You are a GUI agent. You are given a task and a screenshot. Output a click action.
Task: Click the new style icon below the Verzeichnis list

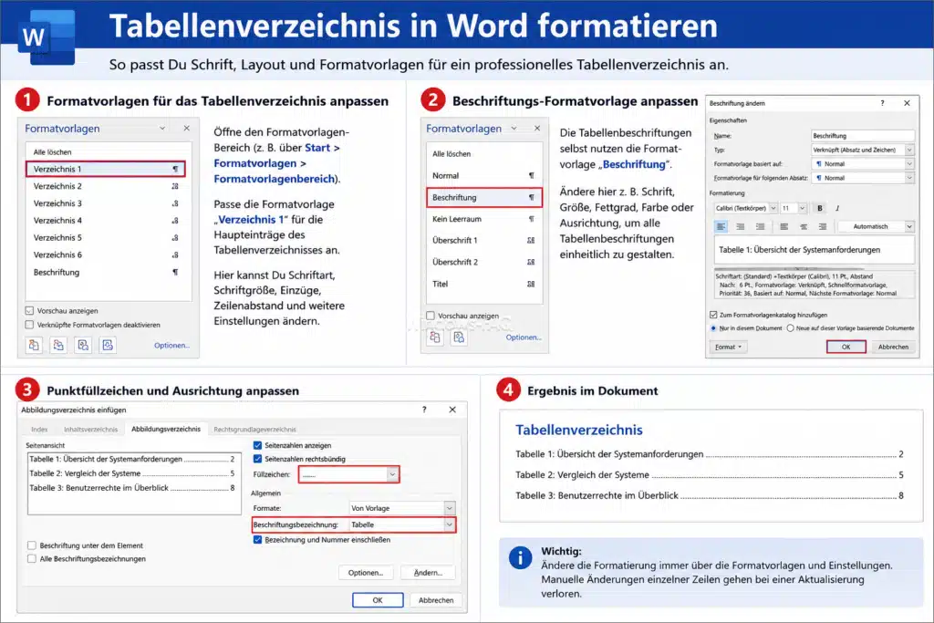pos(34,345)
